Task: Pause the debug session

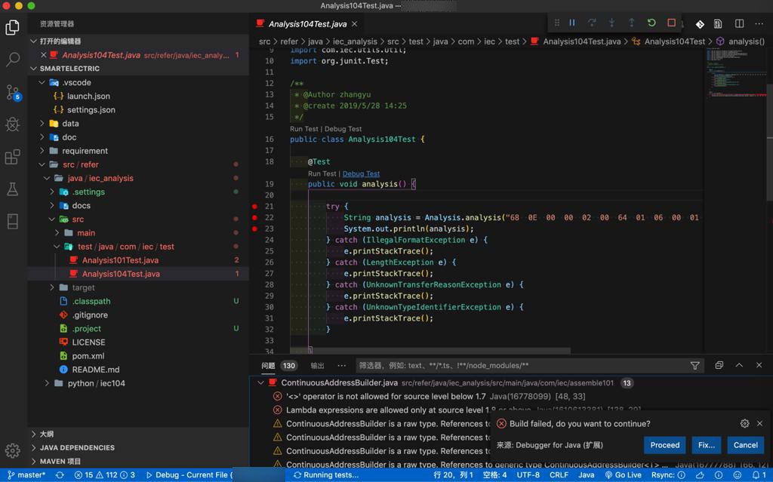Action: [x=572, y=23]
